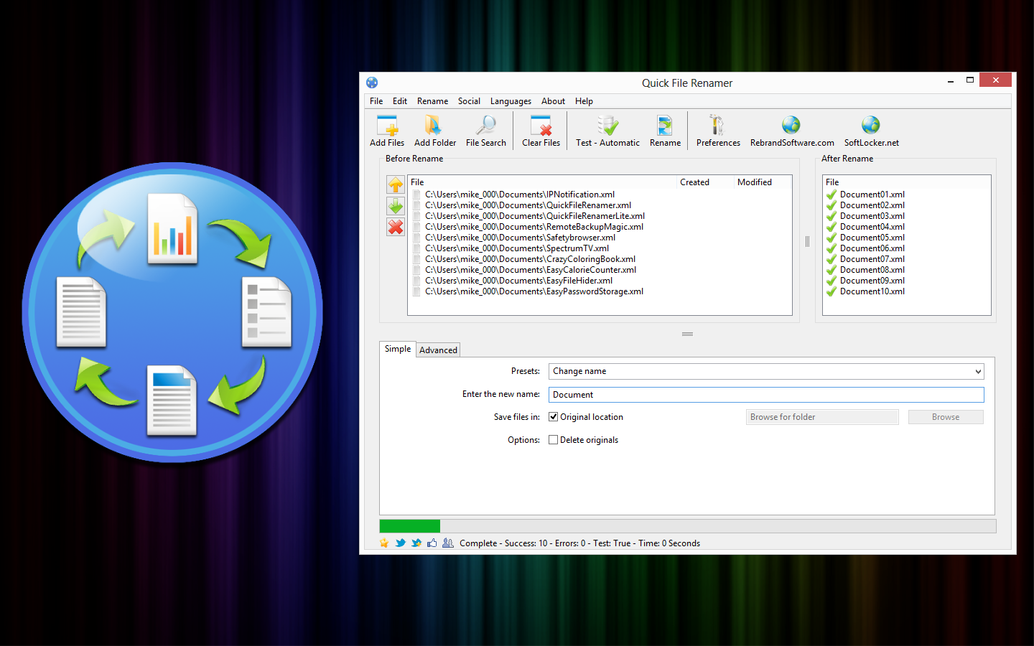
Task: Move file up with yellow arrow
Action: point(396,184)
